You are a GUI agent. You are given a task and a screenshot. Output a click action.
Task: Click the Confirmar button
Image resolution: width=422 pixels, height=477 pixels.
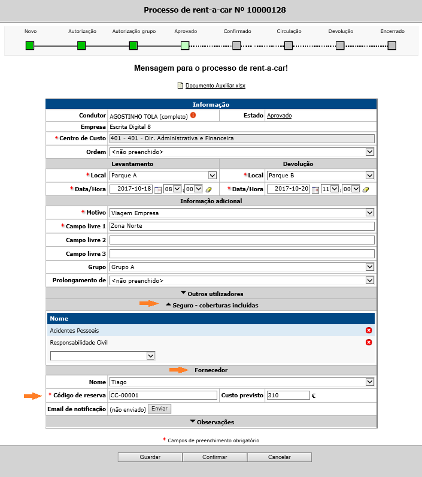(x=214, y=457)
